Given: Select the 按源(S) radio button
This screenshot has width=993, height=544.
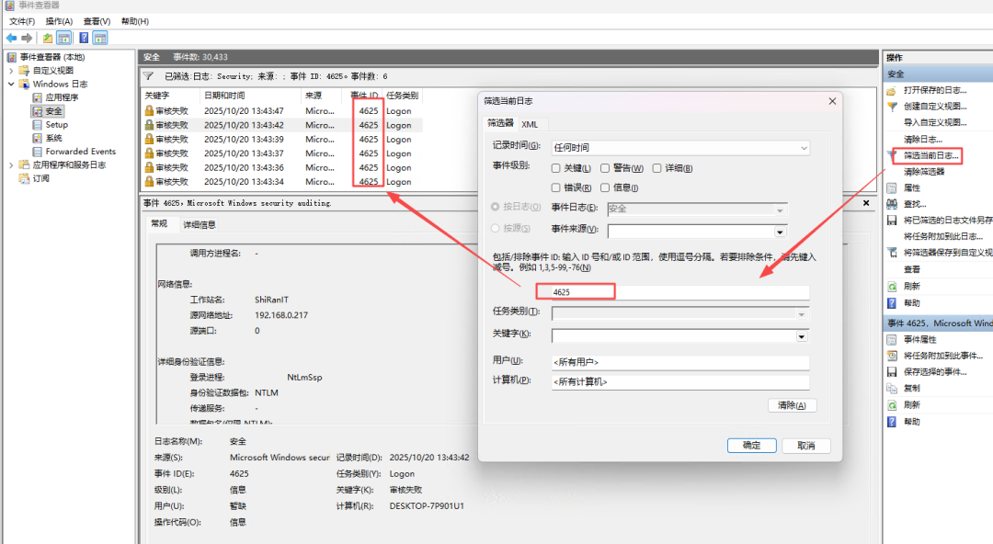Looking at the screenshot, I should click(x=496, y=228).
